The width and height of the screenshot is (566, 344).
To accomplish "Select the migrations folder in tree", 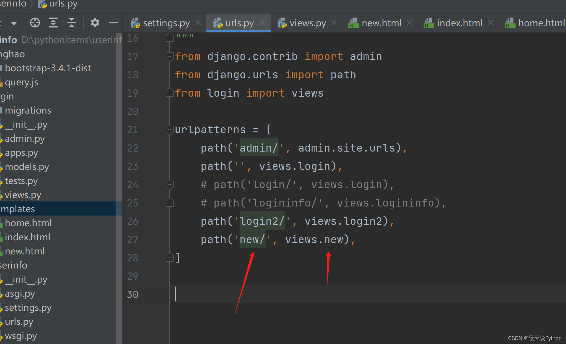I will coord(28,110).
